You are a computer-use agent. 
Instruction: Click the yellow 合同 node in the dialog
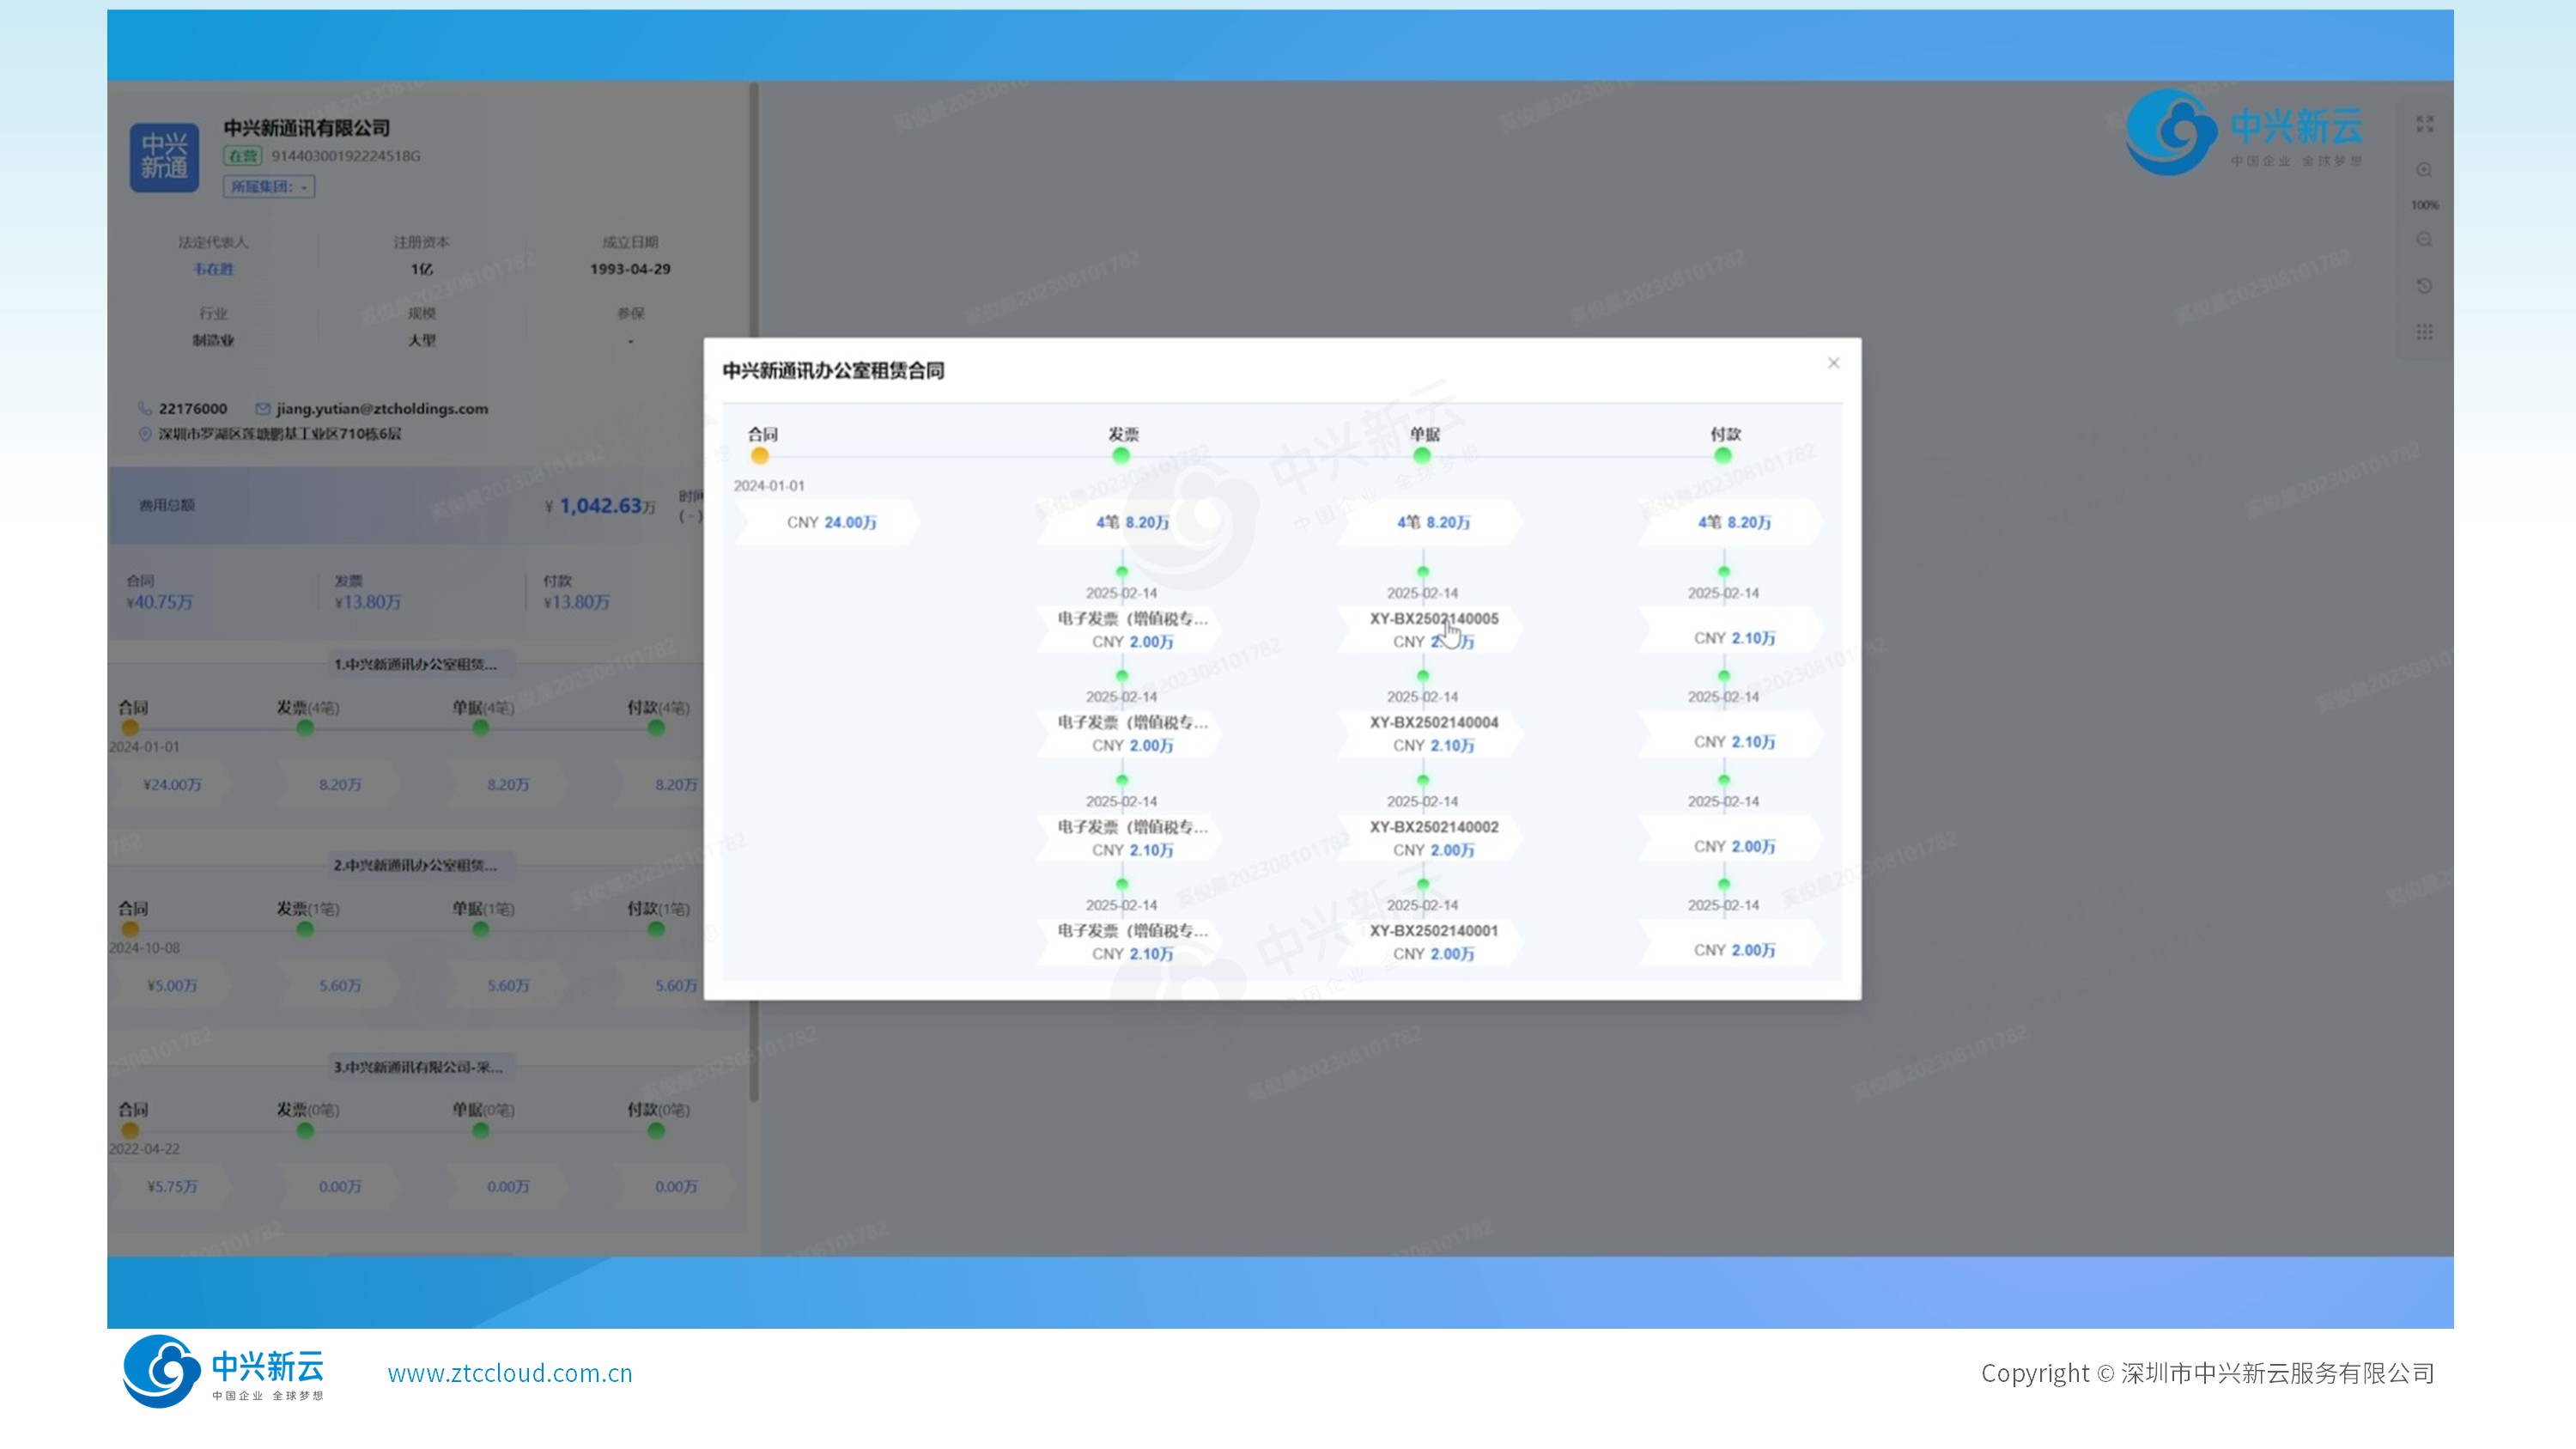click(x=760, y=456)
